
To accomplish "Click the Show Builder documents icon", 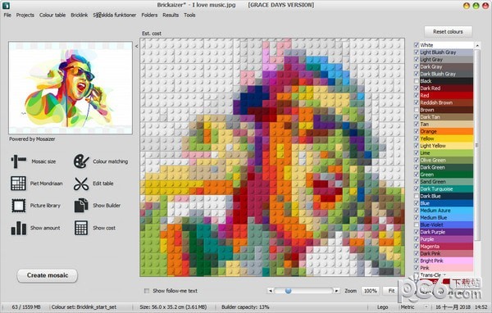I will [x=81, y=206].
